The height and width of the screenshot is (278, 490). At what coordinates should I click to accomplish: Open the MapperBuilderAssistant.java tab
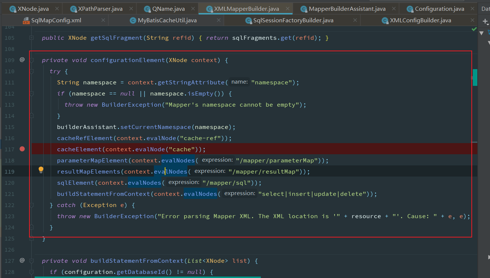click(x=347, y=9)
